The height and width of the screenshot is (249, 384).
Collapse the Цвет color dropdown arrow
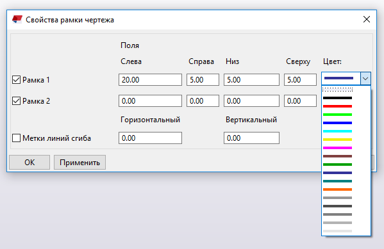coord(365,79)
